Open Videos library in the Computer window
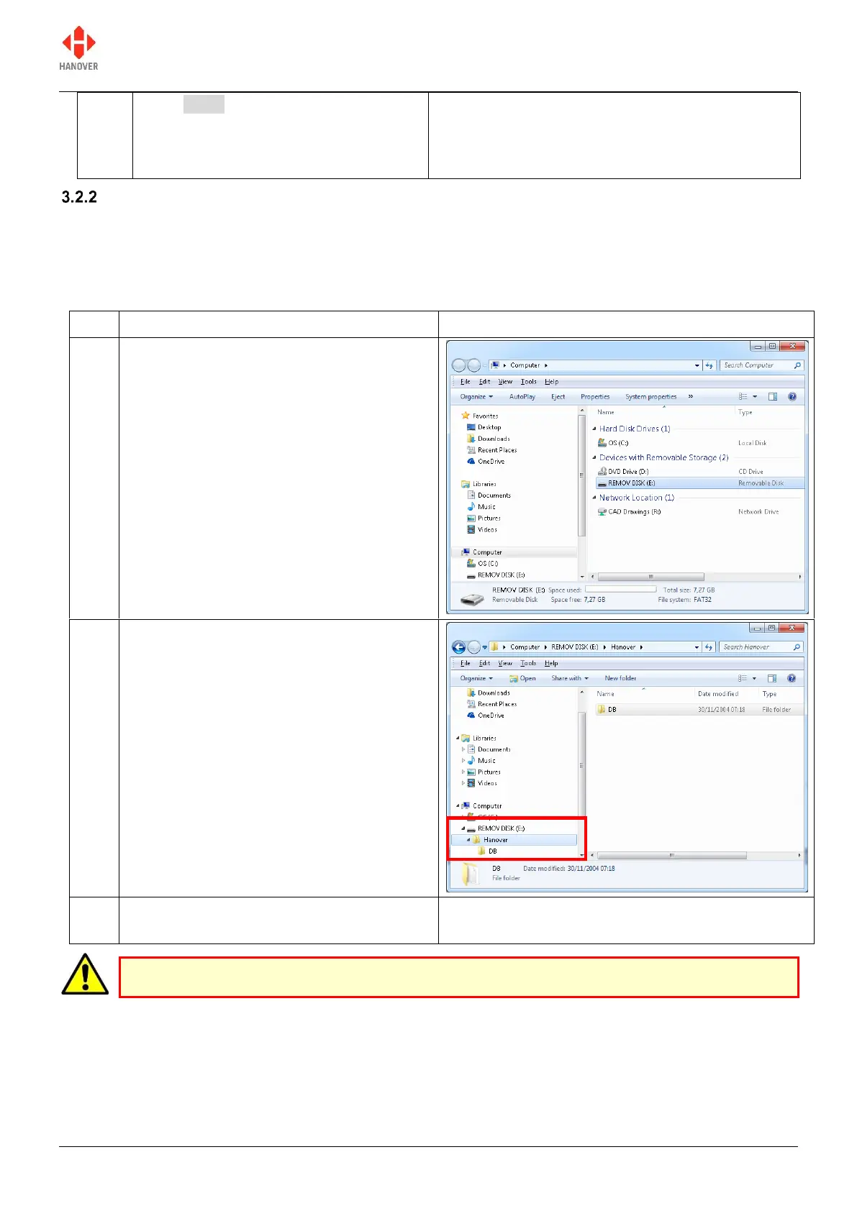Viewport: 857px width, 1211px height. 482,530
